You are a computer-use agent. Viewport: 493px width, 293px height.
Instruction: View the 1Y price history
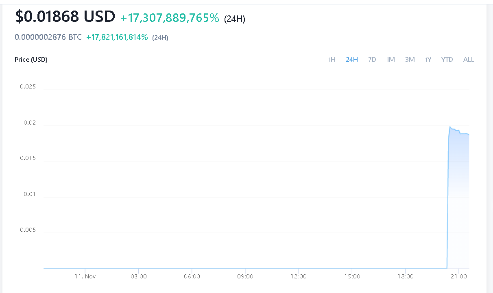coord(428,60)
